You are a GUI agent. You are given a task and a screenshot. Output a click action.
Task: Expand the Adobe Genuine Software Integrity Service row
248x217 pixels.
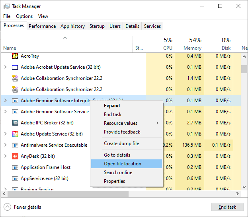tap(6, 100)
